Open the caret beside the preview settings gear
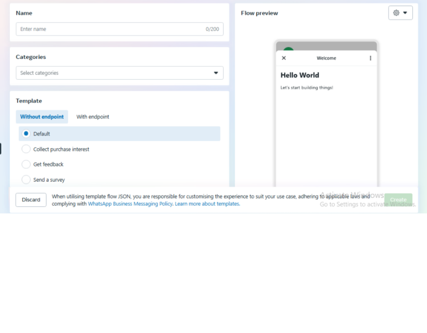The height and width of the screenshot is (333, 427). click(x=405, y=13)
